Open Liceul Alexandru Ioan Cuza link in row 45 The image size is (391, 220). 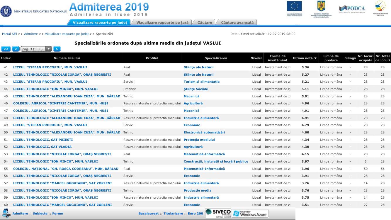[x=67, y=96]
